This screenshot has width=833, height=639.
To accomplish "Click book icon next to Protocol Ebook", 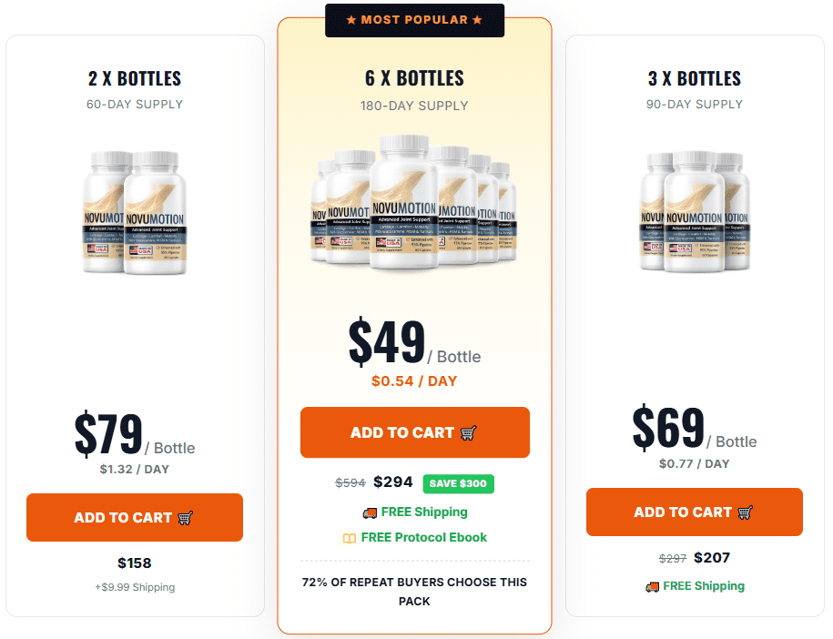I will [x=349, y=538].
